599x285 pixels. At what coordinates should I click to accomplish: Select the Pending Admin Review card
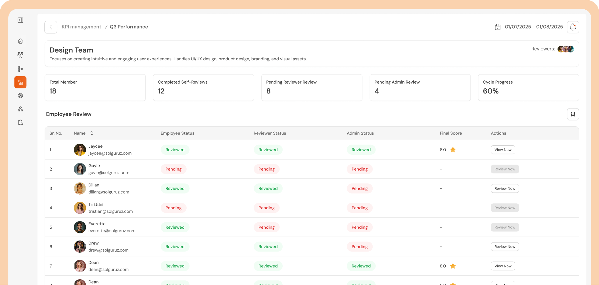click(x=420, y=88)
